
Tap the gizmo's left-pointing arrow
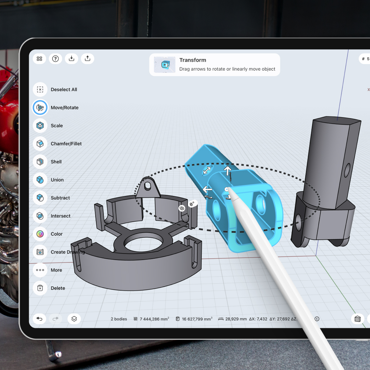[207, 189]
